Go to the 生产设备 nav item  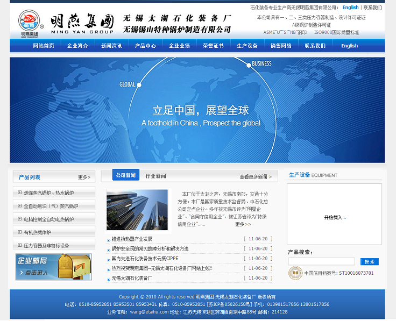pyautogui.click(x=247, y=46)
